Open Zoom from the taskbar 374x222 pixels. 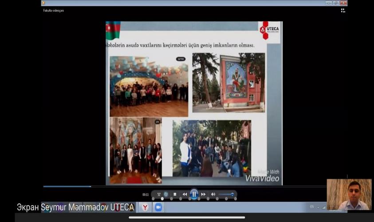pos(158,207)
